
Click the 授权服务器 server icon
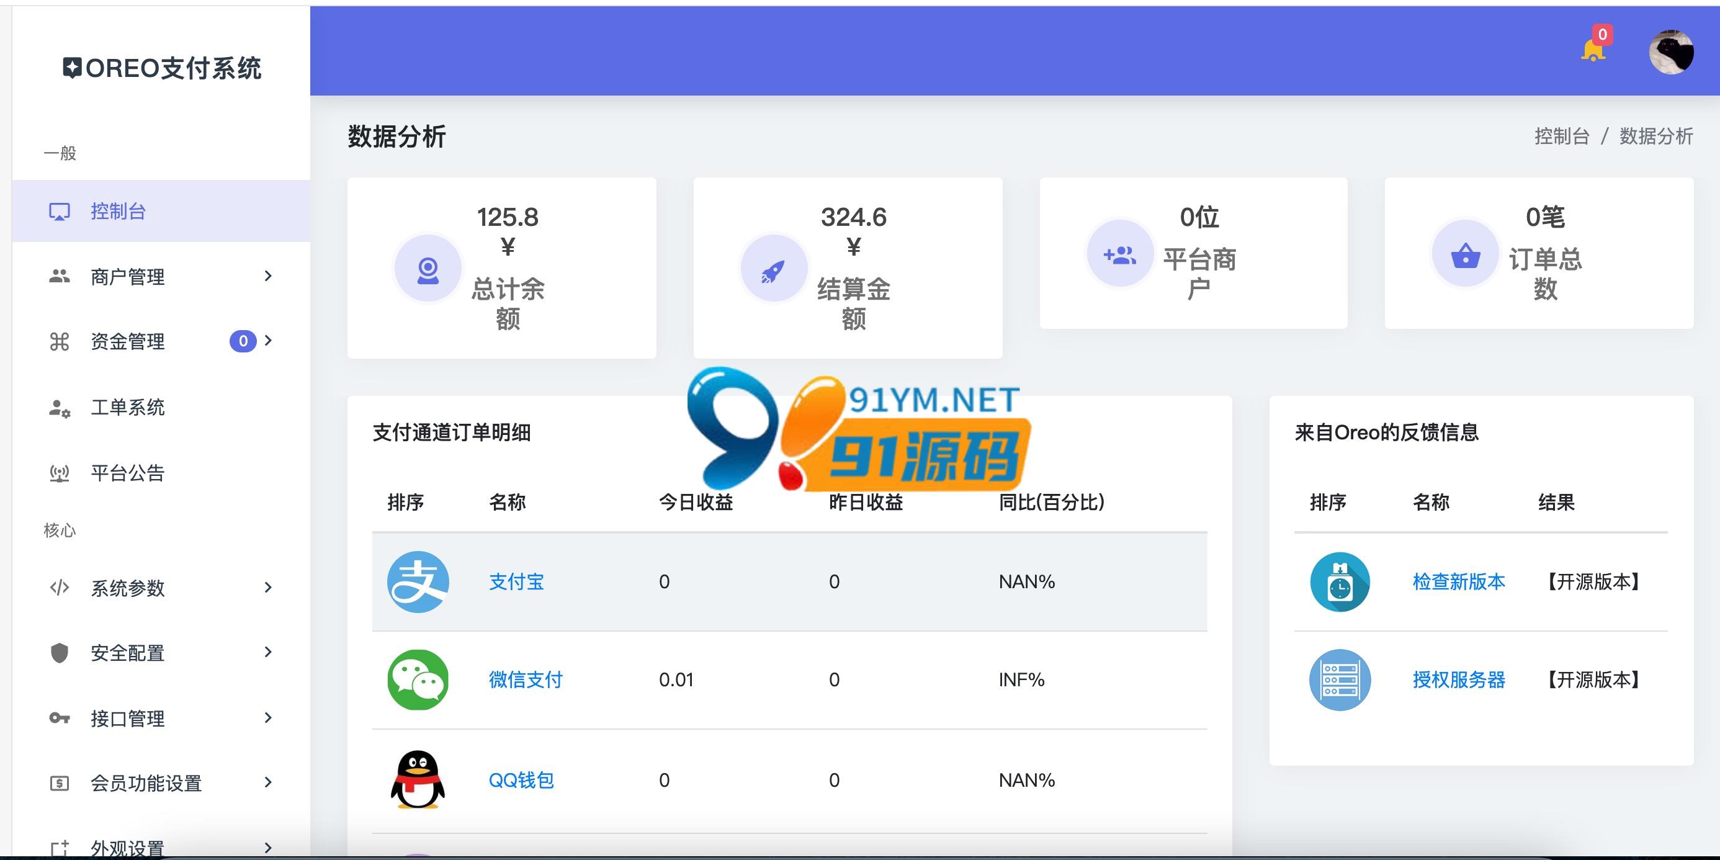pyautogui.click(x=1340, y=679)
